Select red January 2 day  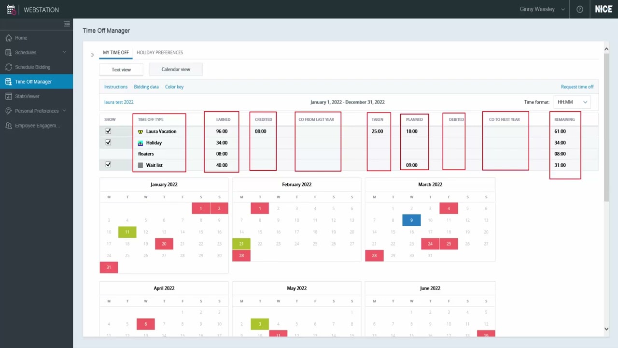219,208
